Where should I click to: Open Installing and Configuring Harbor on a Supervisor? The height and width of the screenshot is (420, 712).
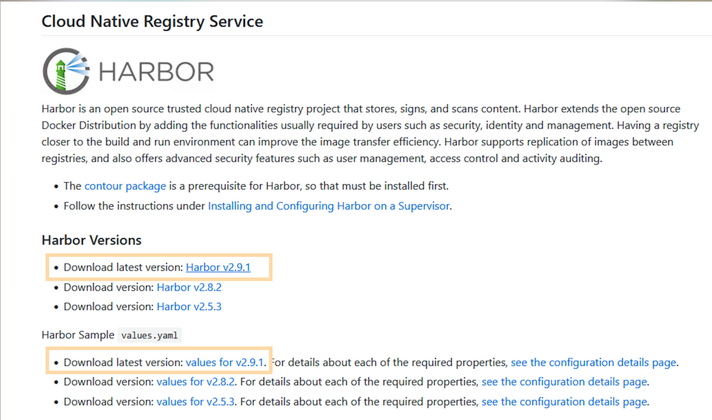pos(329,206)
